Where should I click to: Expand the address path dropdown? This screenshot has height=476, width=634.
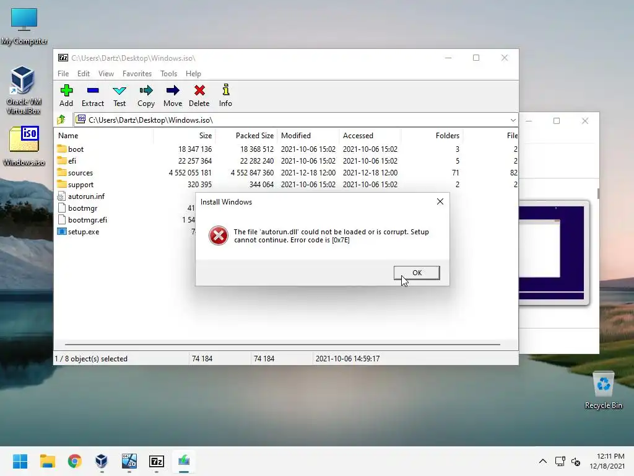[513, 120]
